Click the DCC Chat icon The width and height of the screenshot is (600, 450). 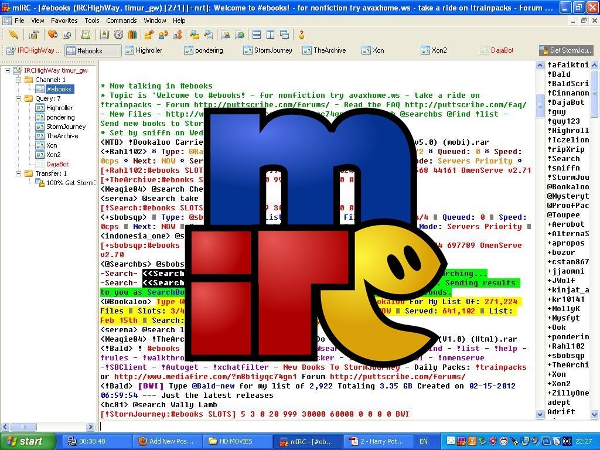tap(163, 35)
